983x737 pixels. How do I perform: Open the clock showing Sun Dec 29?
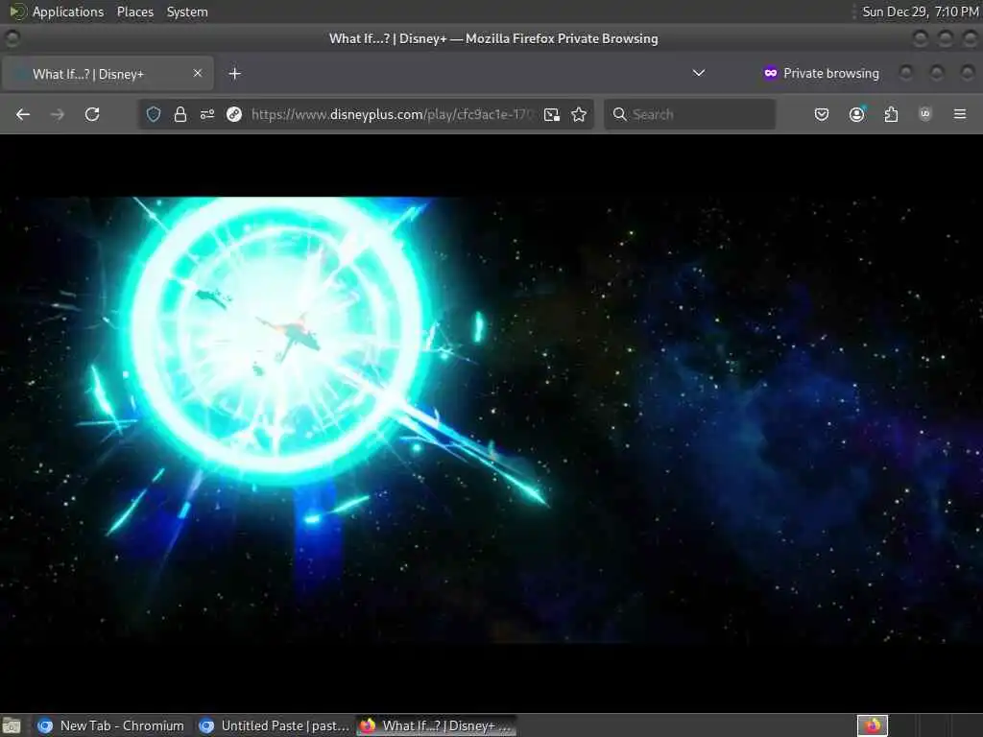tap(920, 12)
